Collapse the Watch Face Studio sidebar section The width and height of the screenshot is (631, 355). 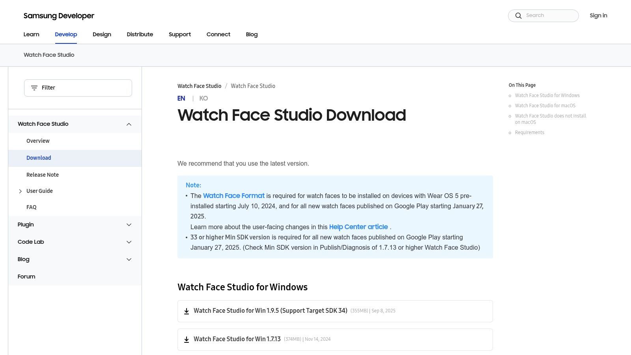(129, 124)
